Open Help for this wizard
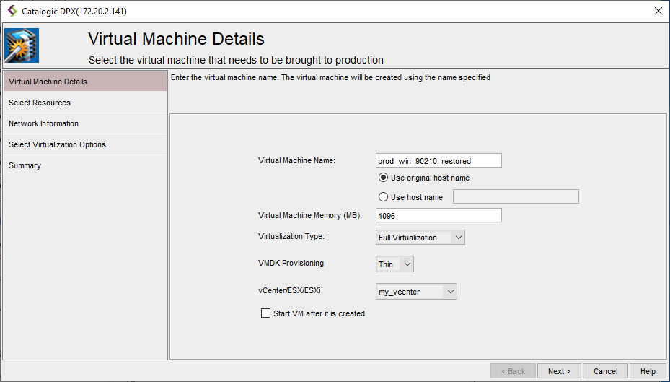This screenshot has height=382, width=670. pos(647,371)
